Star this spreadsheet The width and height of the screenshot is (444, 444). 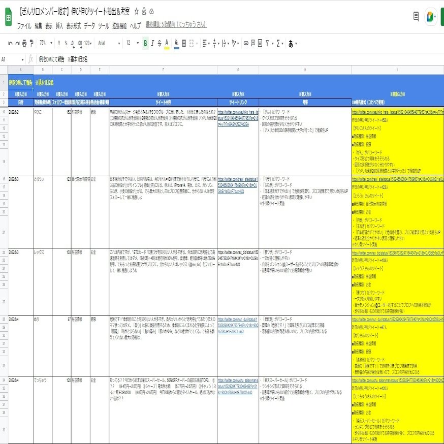pyautogui.click(x=137, y=11)
